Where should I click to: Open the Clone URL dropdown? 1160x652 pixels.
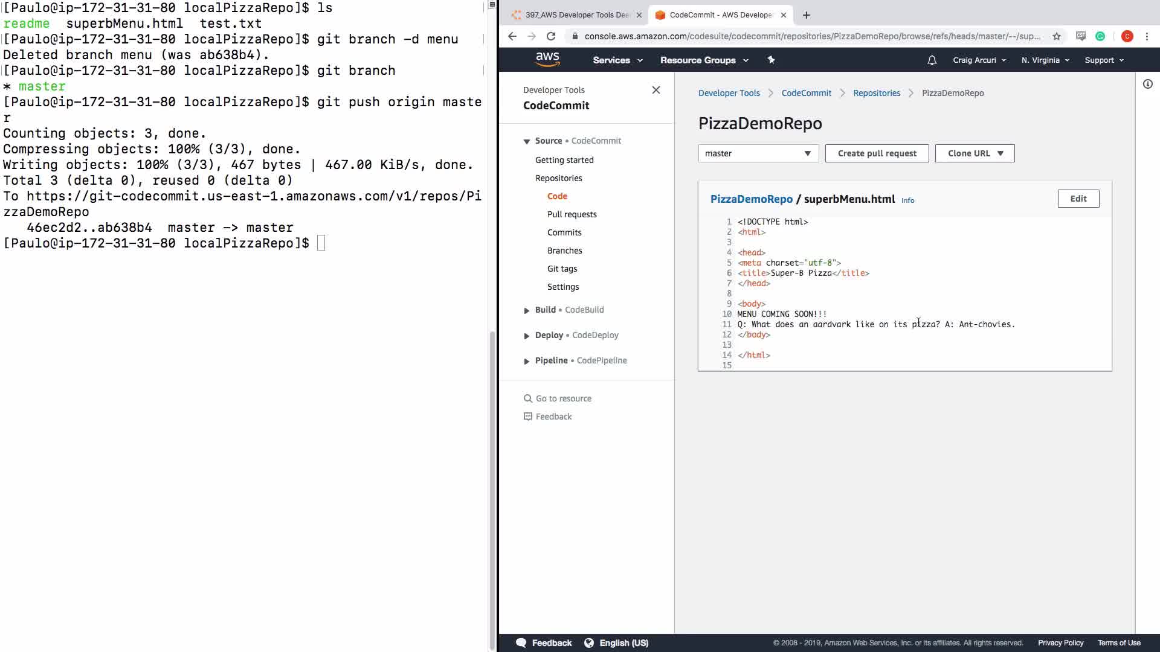point(975,153)
